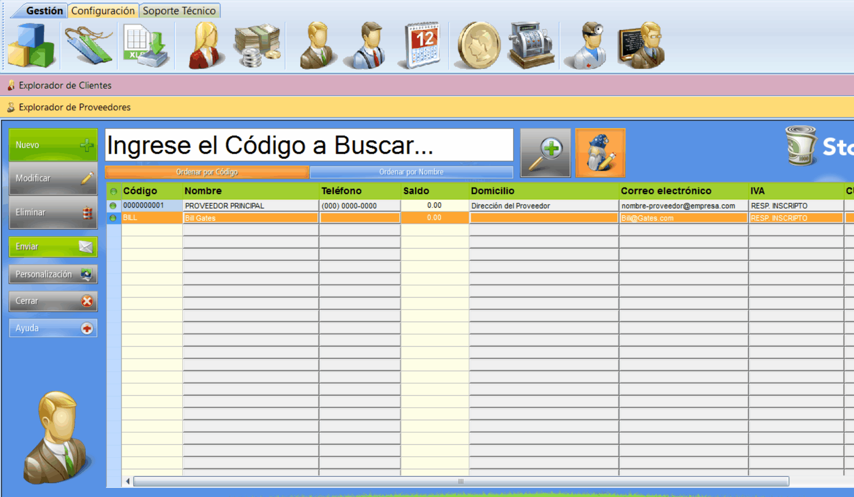Image resolution: width=854 pixels, height=497 pixels.
Task: Open the cash register icon
Action: click(531, 46)
